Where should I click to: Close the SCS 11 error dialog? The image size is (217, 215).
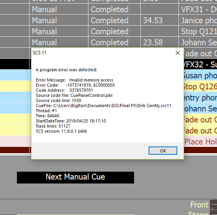178,53
